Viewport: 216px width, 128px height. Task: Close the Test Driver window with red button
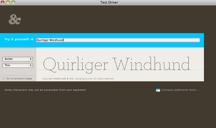[x=3, y=2]
